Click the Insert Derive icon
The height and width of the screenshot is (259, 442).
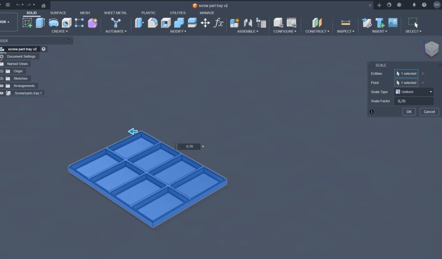[x=366, y=23]
